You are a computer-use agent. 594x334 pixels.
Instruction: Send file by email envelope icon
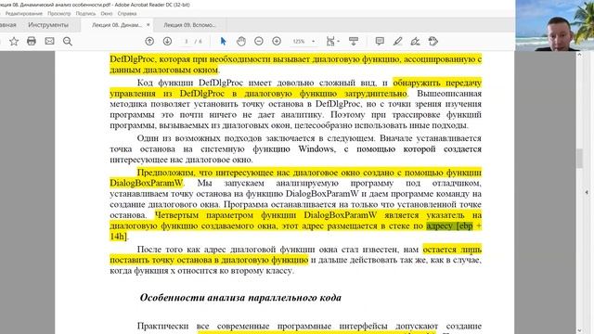[x=49, y=41]
